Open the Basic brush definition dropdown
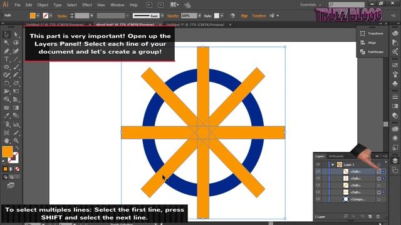Image resolution: width=401 pixels, height=225 pixels. [x=162, y=16]
